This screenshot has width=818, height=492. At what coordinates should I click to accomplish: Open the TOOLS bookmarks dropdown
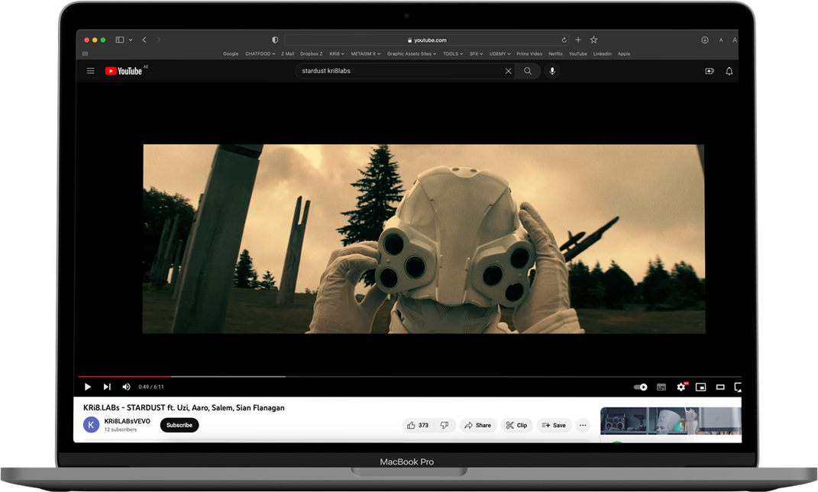point(453,54)
